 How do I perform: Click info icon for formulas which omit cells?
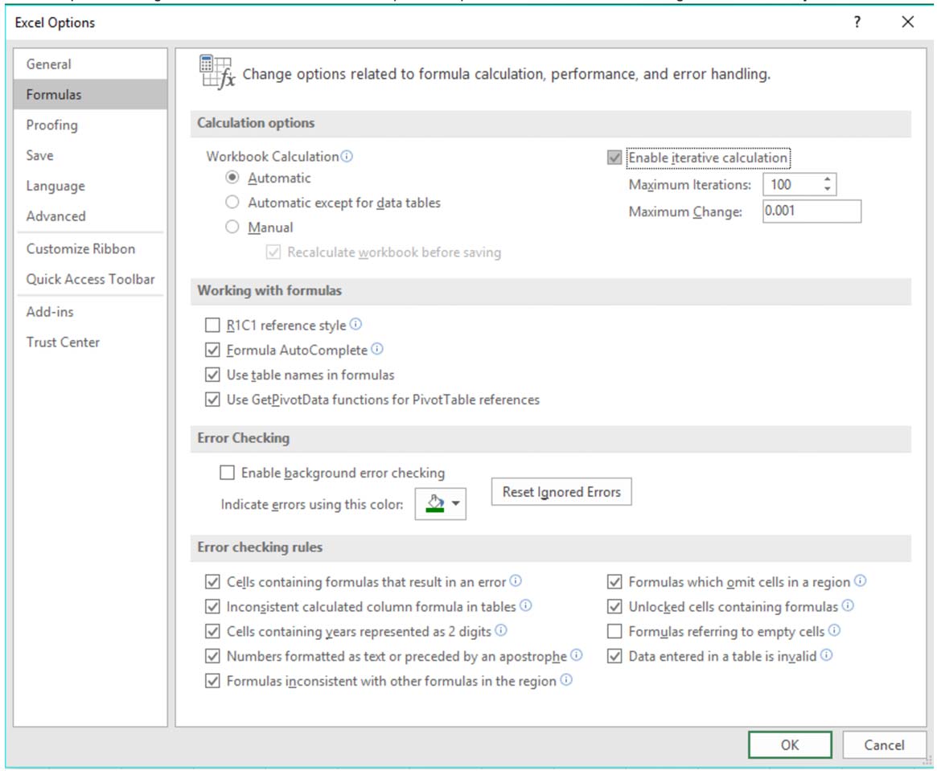pos(860,580)
